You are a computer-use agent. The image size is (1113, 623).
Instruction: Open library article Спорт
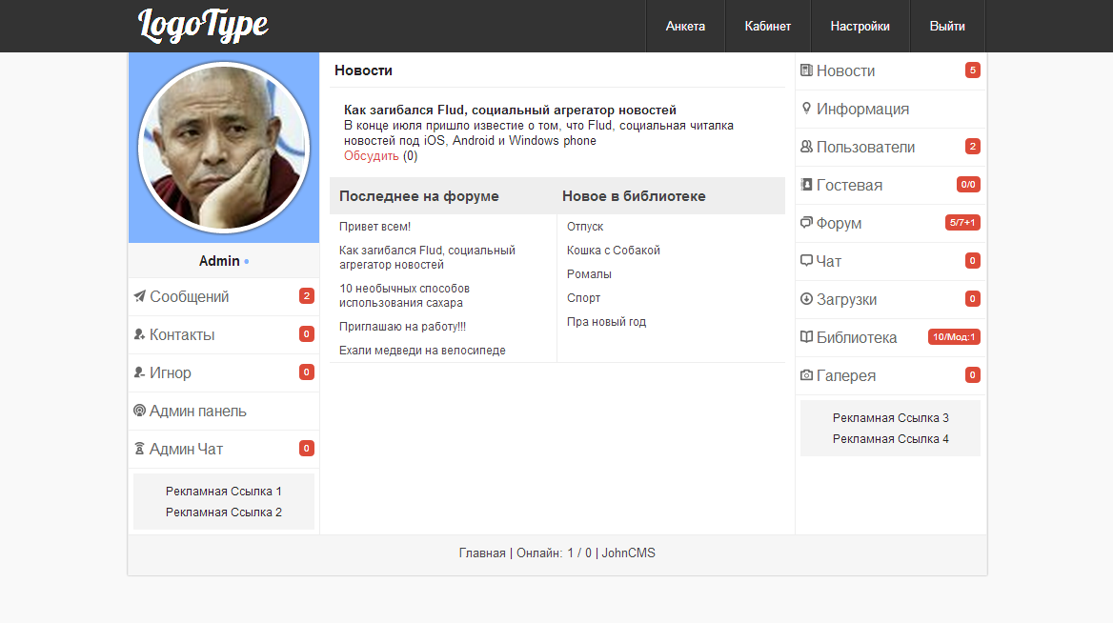[x=583, y=298]
